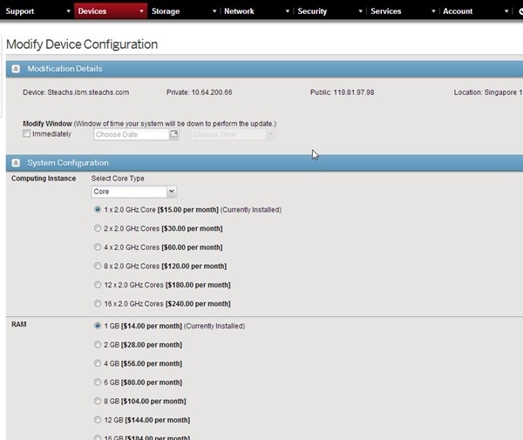Image resolution: width=523 pixels, height=440 pixels.
Task: Select 16 x 2.0 GHz Cores option
Action: [x=98, y=303]
